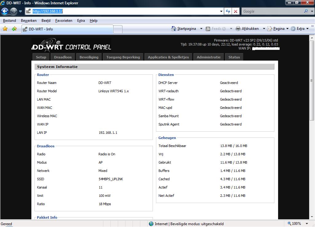Open the Startpagina dropdown arrow
This screenshot has width=315, height=227.
(201, 29)
